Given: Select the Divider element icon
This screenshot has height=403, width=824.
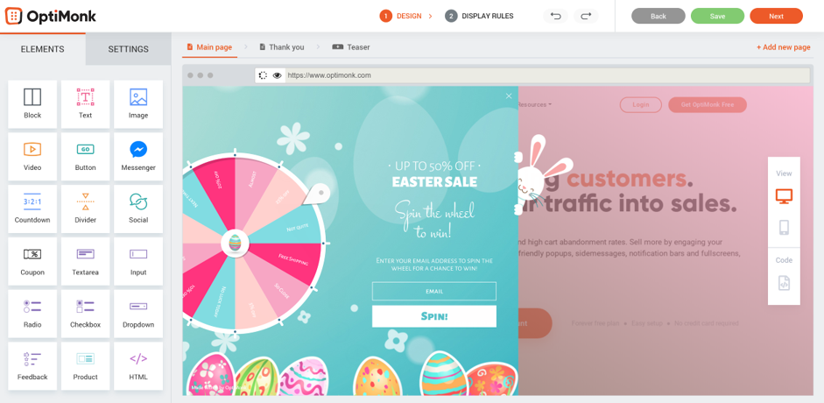Looking at the screenshot, I should pyautogui.click(x=85, y=201).
